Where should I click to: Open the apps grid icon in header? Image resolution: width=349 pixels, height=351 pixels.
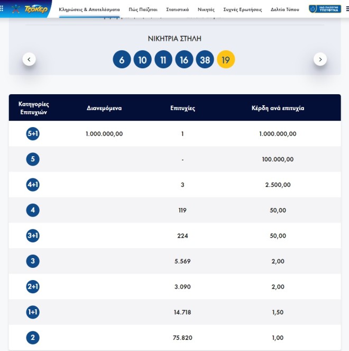(4, 9)
